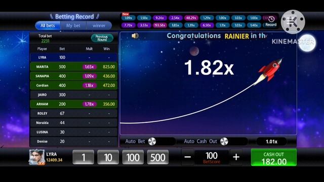Select Cordian's bet row

tap(74, 85)
